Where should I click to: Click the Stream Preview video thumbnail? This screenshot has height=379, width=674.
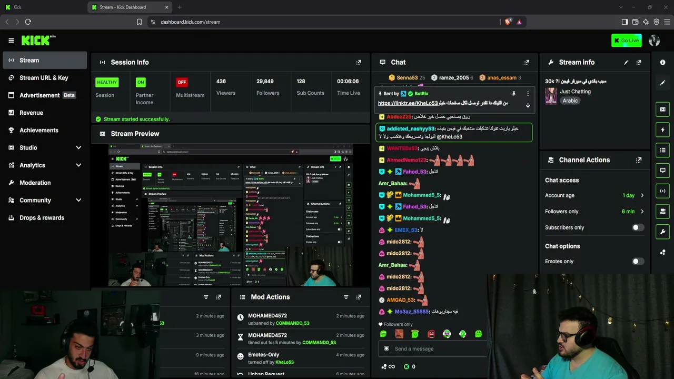[231, 215]
